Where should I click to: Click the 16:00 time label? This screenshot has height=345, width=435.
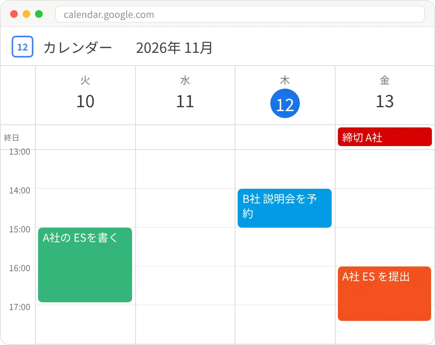coord(19,268)
